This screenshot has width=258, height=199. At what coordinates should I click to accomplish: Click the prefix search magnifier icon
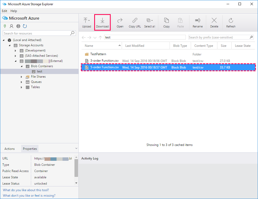(251, 37)
